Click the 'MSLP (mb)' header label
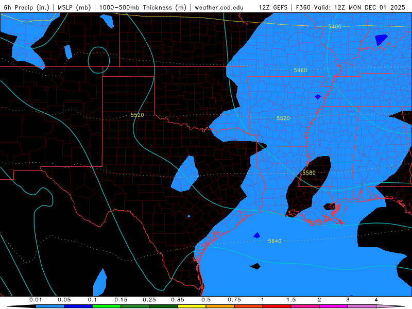This screenshot has height=309, width=412. click(74, 7)
